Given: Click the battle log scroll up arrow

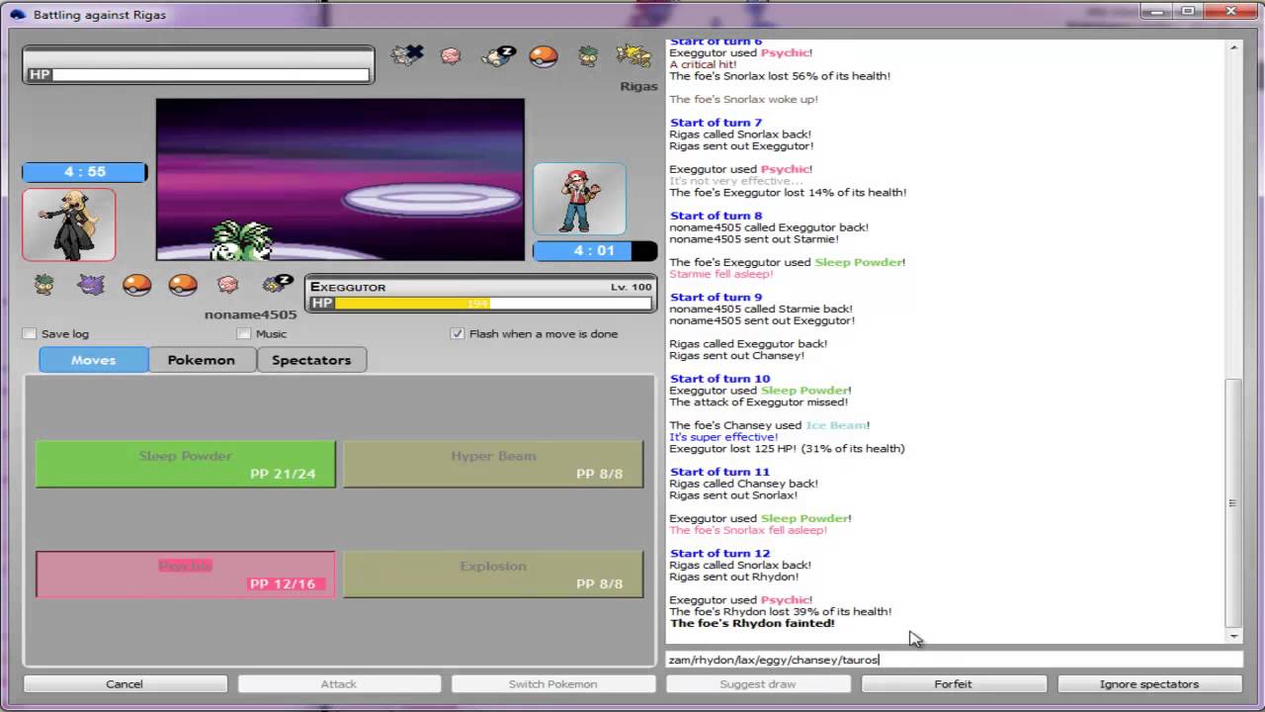Looking at the screenshot, I should (1232, 48).
